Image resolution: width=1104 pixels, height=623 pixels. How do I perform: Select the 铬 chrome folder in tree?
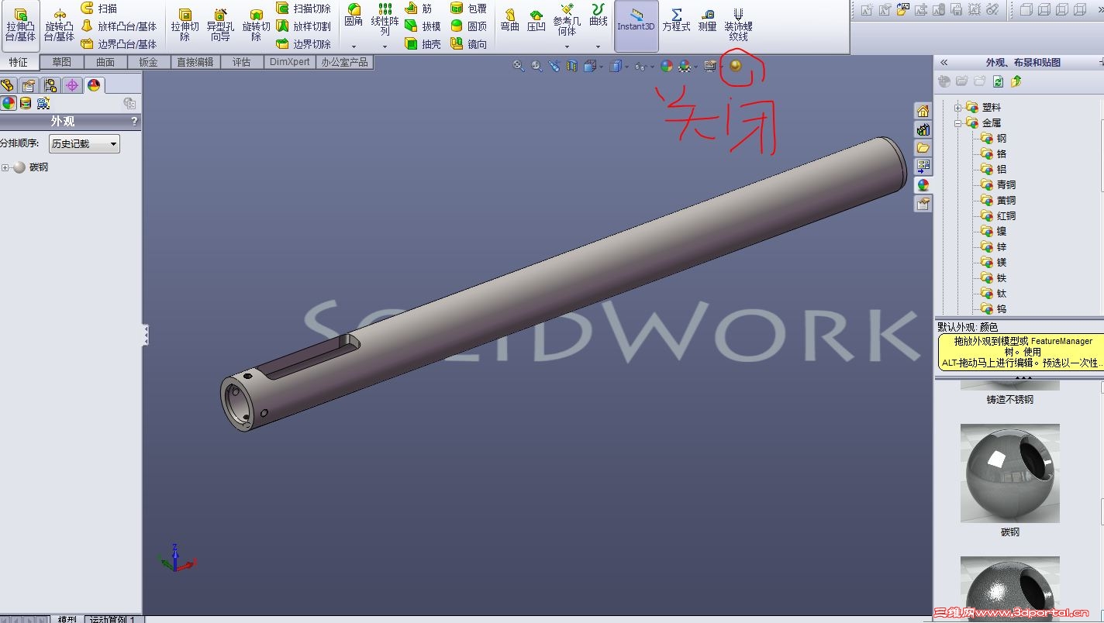(993, 154)
